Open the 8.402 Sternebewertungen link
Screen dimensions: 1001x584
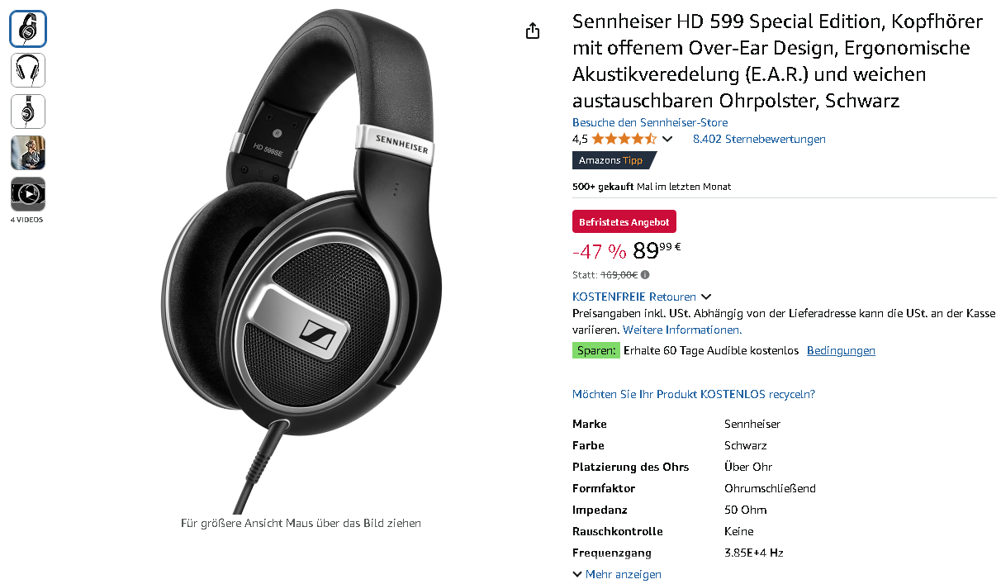(x=759, y=139)
